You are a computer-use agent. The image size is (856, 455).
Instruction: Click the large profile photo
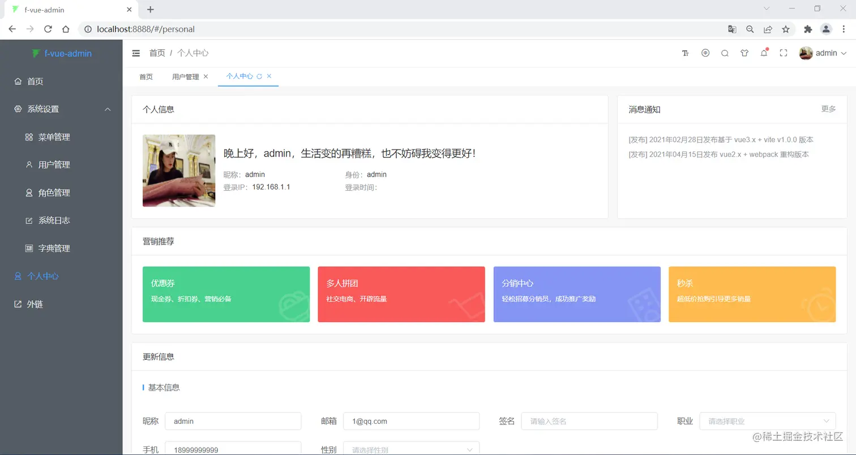(179, 170)
